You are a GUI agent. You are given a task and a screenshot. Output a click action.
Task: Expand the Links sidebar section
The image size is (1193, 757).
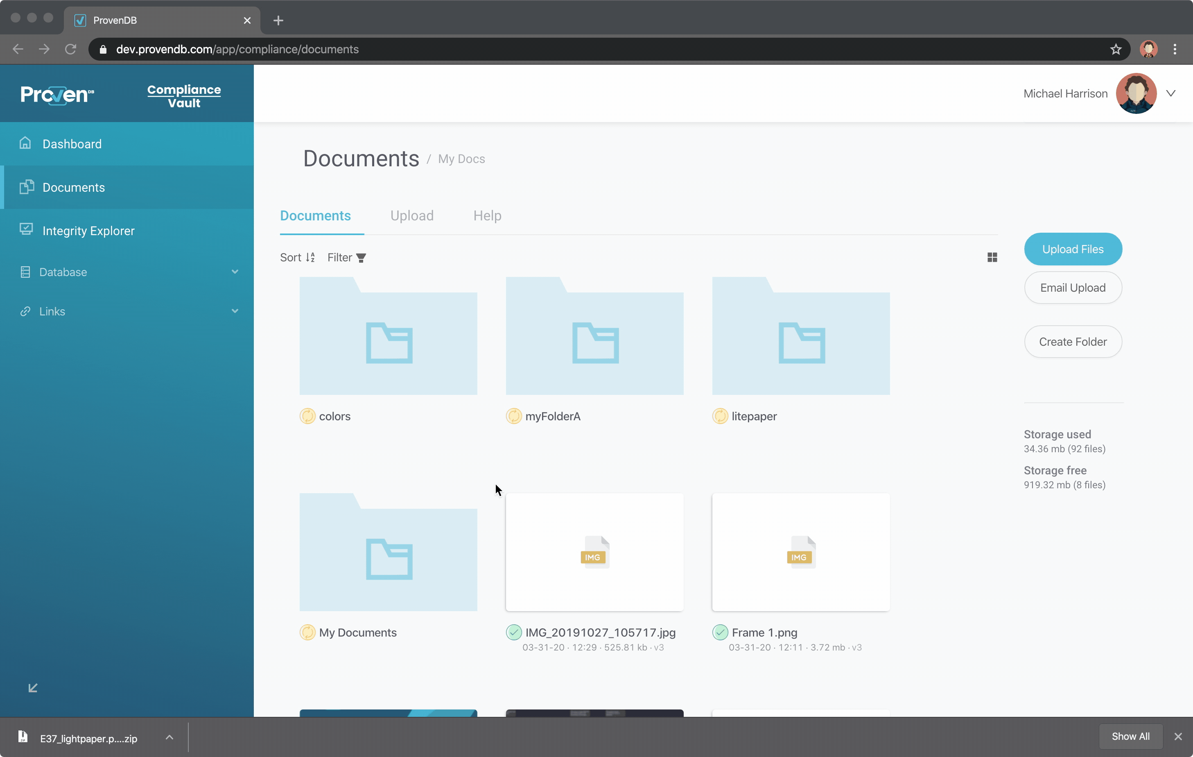tap(235, 311)
